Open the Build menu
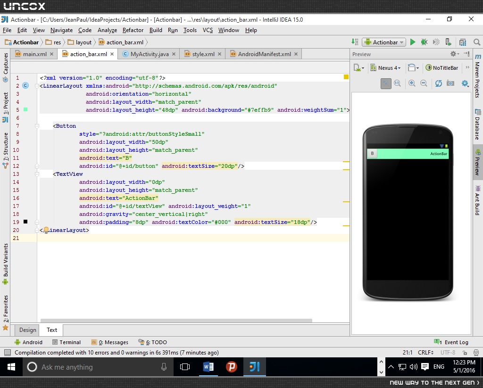This screenshot has height=388, width=483. click(x=156, y=30)
